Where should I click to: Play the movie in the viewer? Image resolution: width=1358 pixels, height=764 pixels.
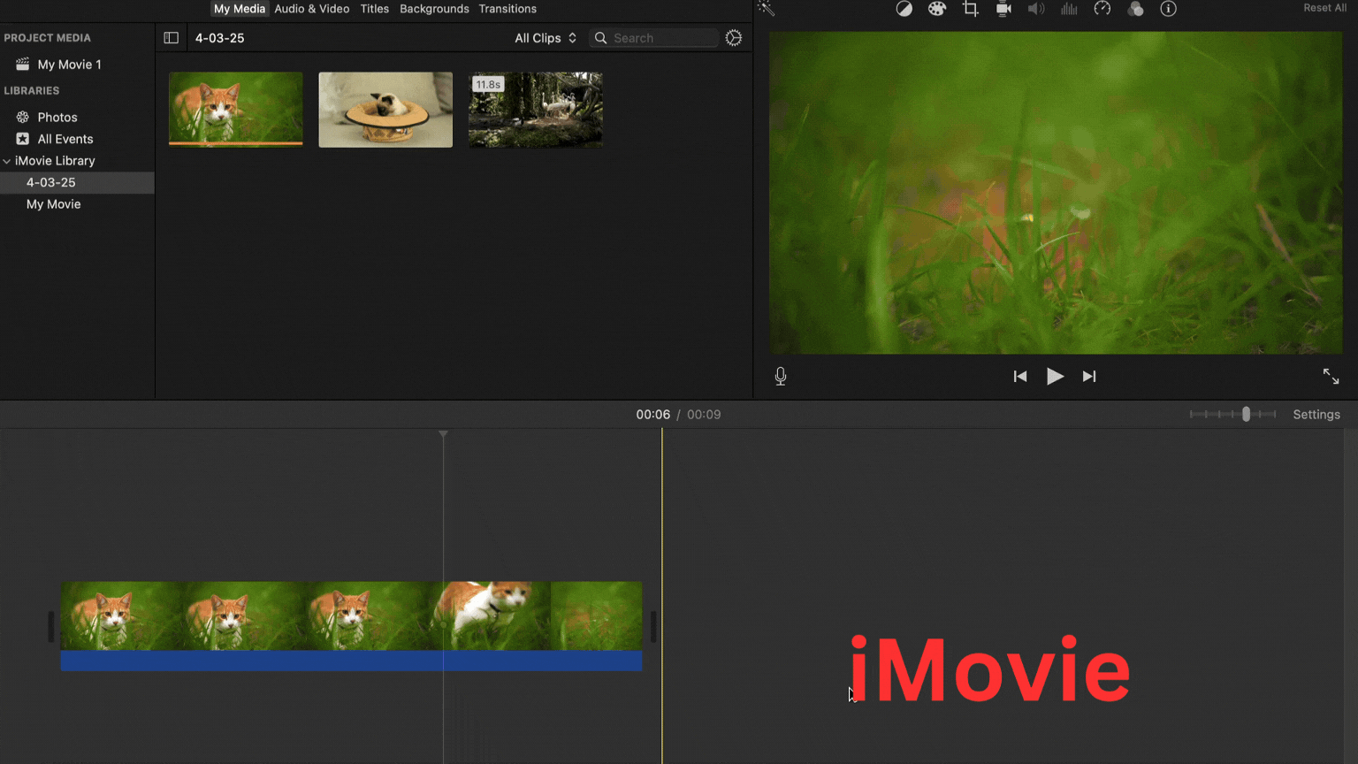pos(1055,377)
